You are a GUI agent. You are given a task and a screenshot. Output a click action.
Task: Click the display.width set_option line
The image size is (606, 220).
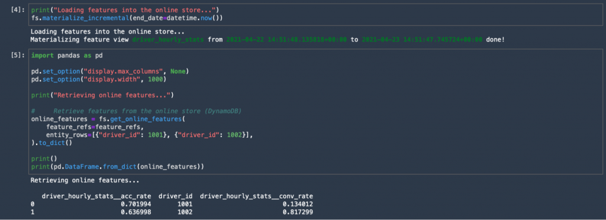(x=98, y=79)
